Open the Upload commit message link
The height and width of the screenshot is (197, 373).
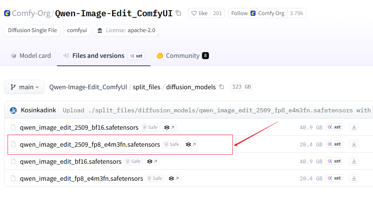point(216,110)
